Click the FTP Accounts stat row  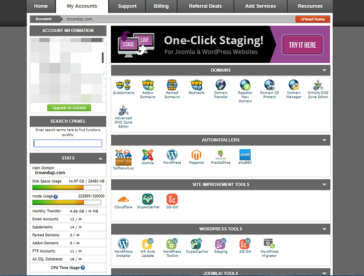(x=68, y=251)
